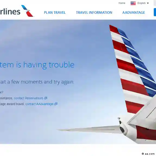Follow the contact AAdvantage link
The width and height of the screenshot is (156, 156).
click(40, 104)
